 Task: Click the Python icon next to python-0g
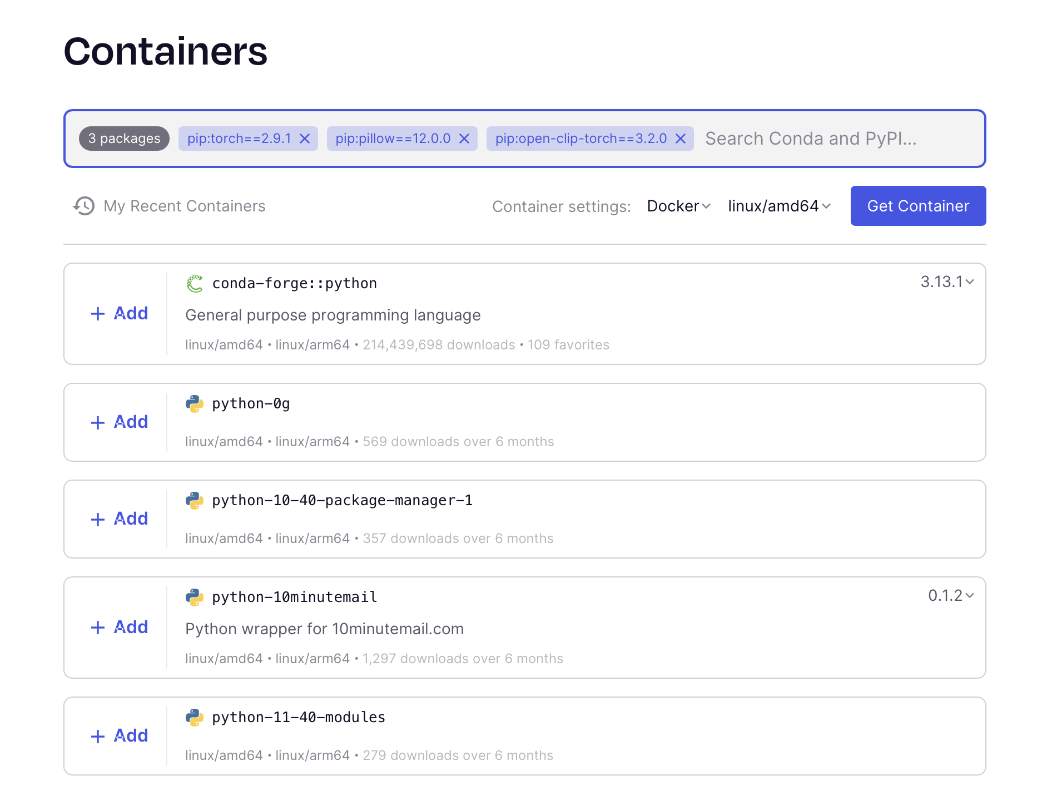pos(195,403)
